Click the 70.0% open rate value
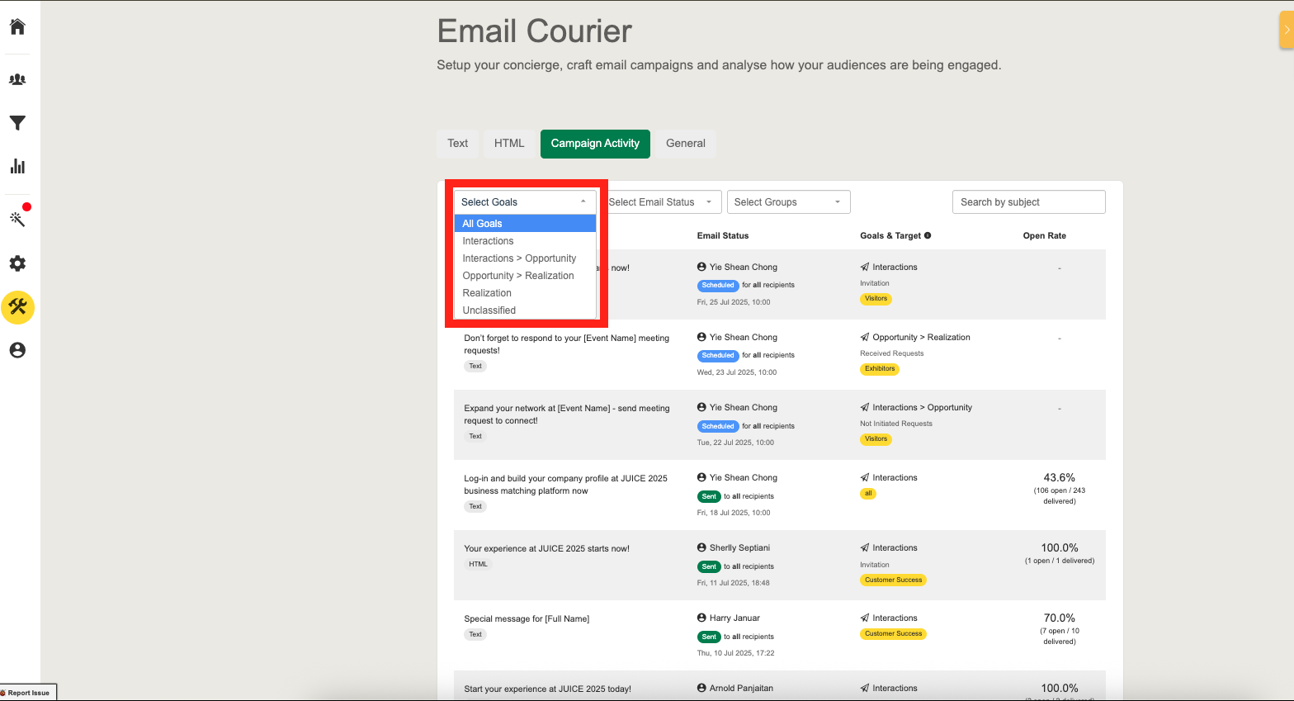The height and width of the screenshot is (701, 1294). pyautogui.click(x=1060, y=618)
